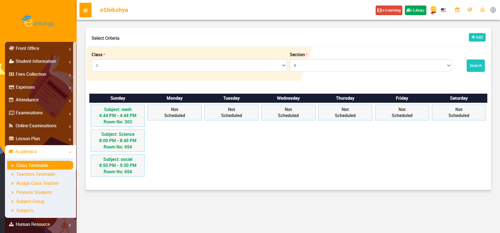
Task: Click the eShikshya logo
Action: (38, 21)
